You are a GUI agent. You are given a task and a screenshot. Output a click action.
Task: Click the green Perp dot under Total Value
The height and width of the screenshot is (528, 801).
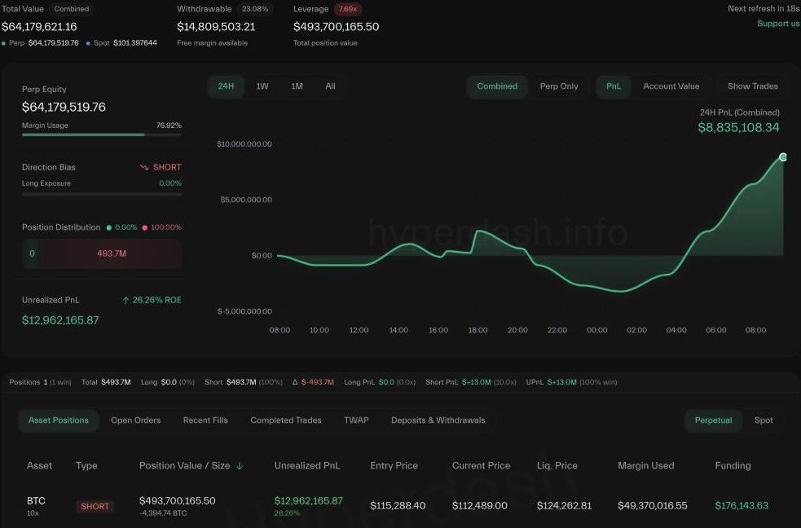(x=3, y=43)
